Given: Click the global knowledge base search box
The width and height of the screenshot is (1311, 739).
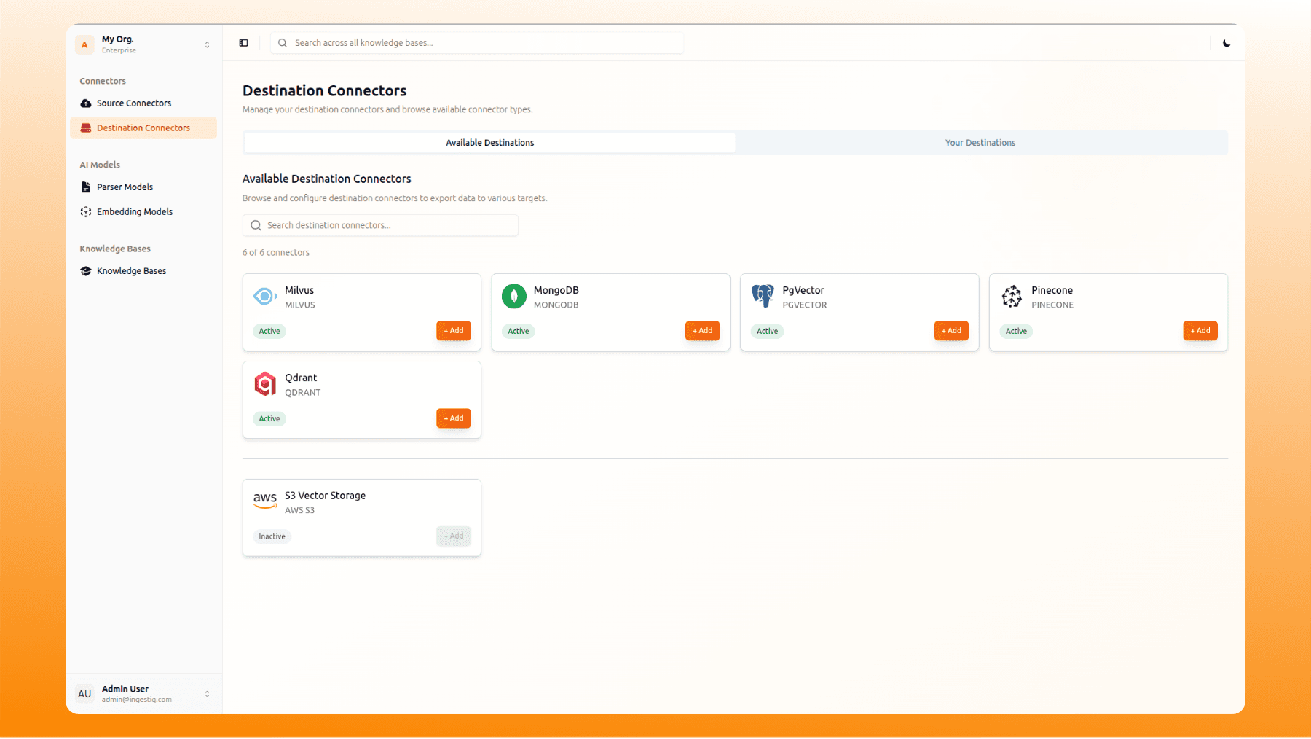Looking at the screenshot, I should (481, 43).
